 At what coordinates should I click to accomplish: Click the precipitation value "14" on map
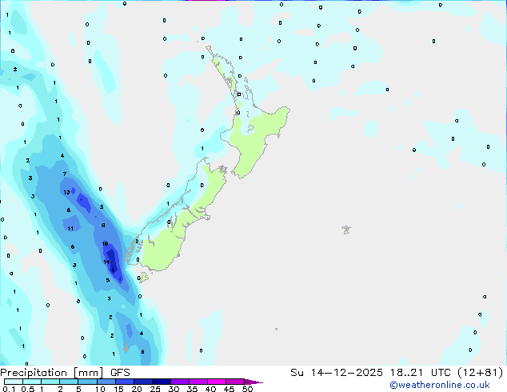(x=106, y=262)
